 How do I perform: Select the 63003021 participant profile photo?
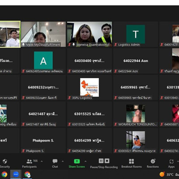[x=136, y=140]
